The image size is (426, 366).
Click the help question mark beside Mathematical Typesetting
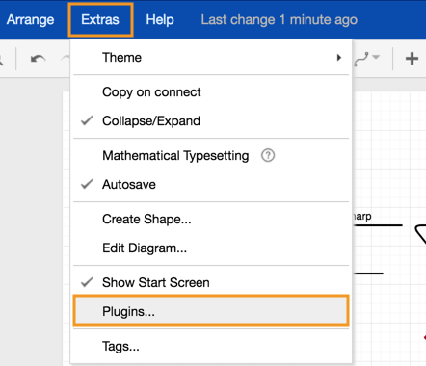coord(268,156)
